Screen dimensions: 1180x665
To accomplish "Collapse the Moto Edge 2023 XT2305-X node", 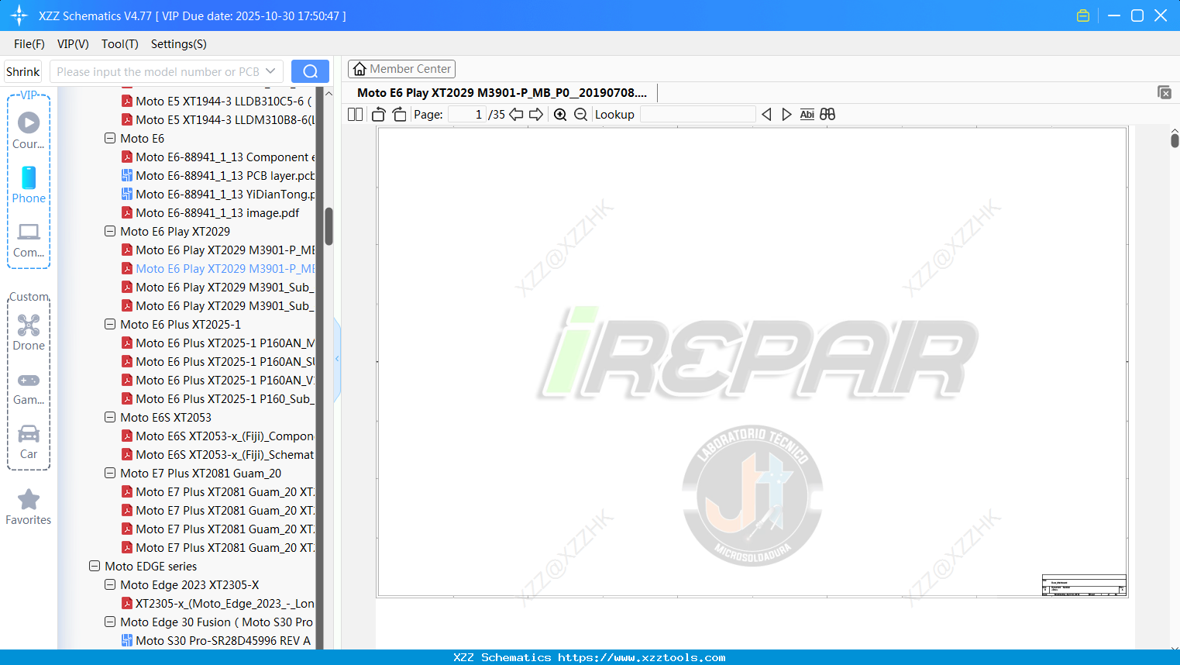I will click(110, 584).
